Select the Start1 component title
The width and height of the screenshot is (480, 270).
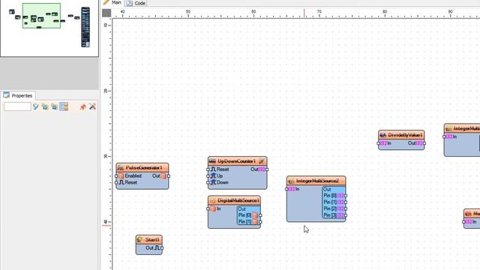click(152, 240)
